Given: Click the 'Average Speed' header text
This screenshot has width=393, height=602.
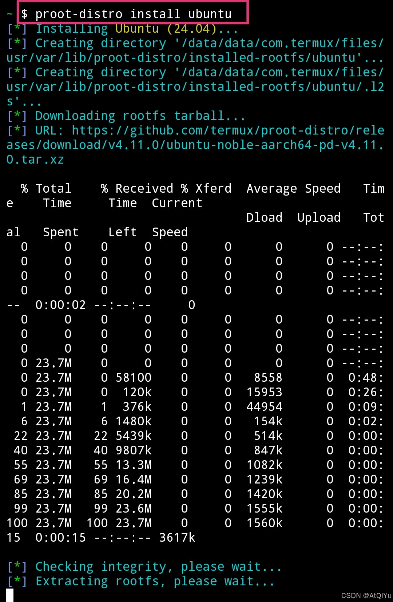Looking at the screenshot, I should pos(293,188).
